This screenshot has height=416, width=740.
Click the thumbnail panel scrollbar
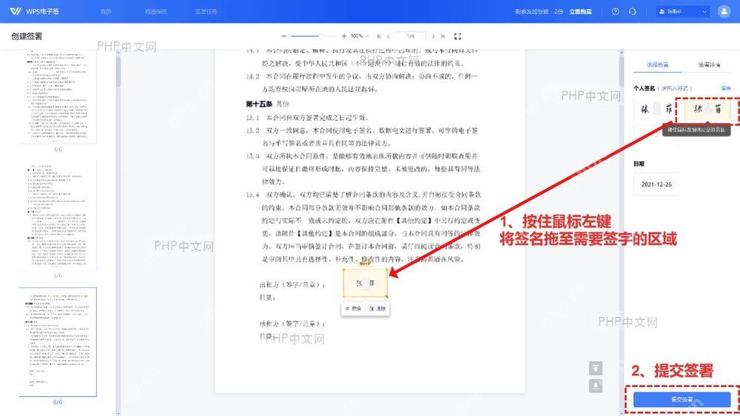[x=118, y=71]
